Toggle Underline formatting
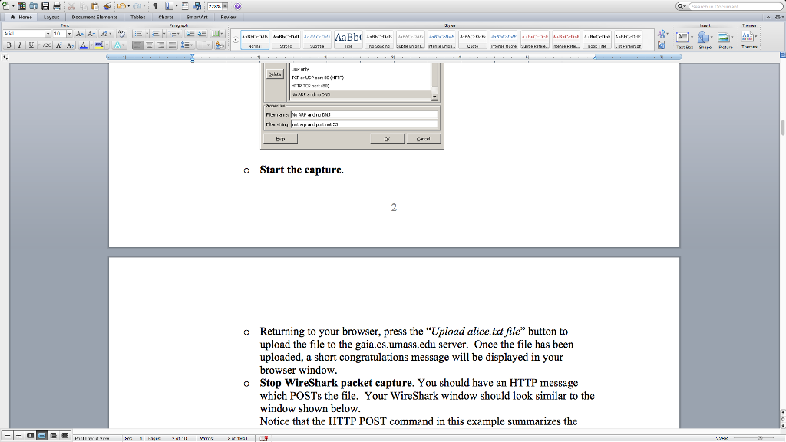 pyautogui.click(x=31, y=45)
